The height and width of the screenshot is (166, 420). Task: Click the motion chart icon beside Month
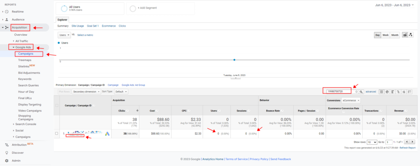pos(411,35)
